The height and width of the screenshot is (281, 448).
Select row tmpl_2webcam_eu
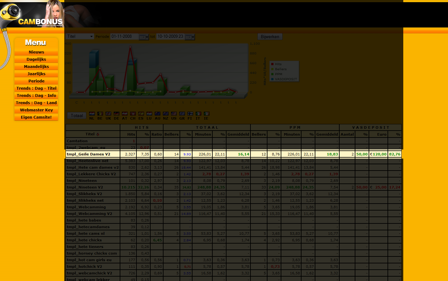(x=233, y=148)
